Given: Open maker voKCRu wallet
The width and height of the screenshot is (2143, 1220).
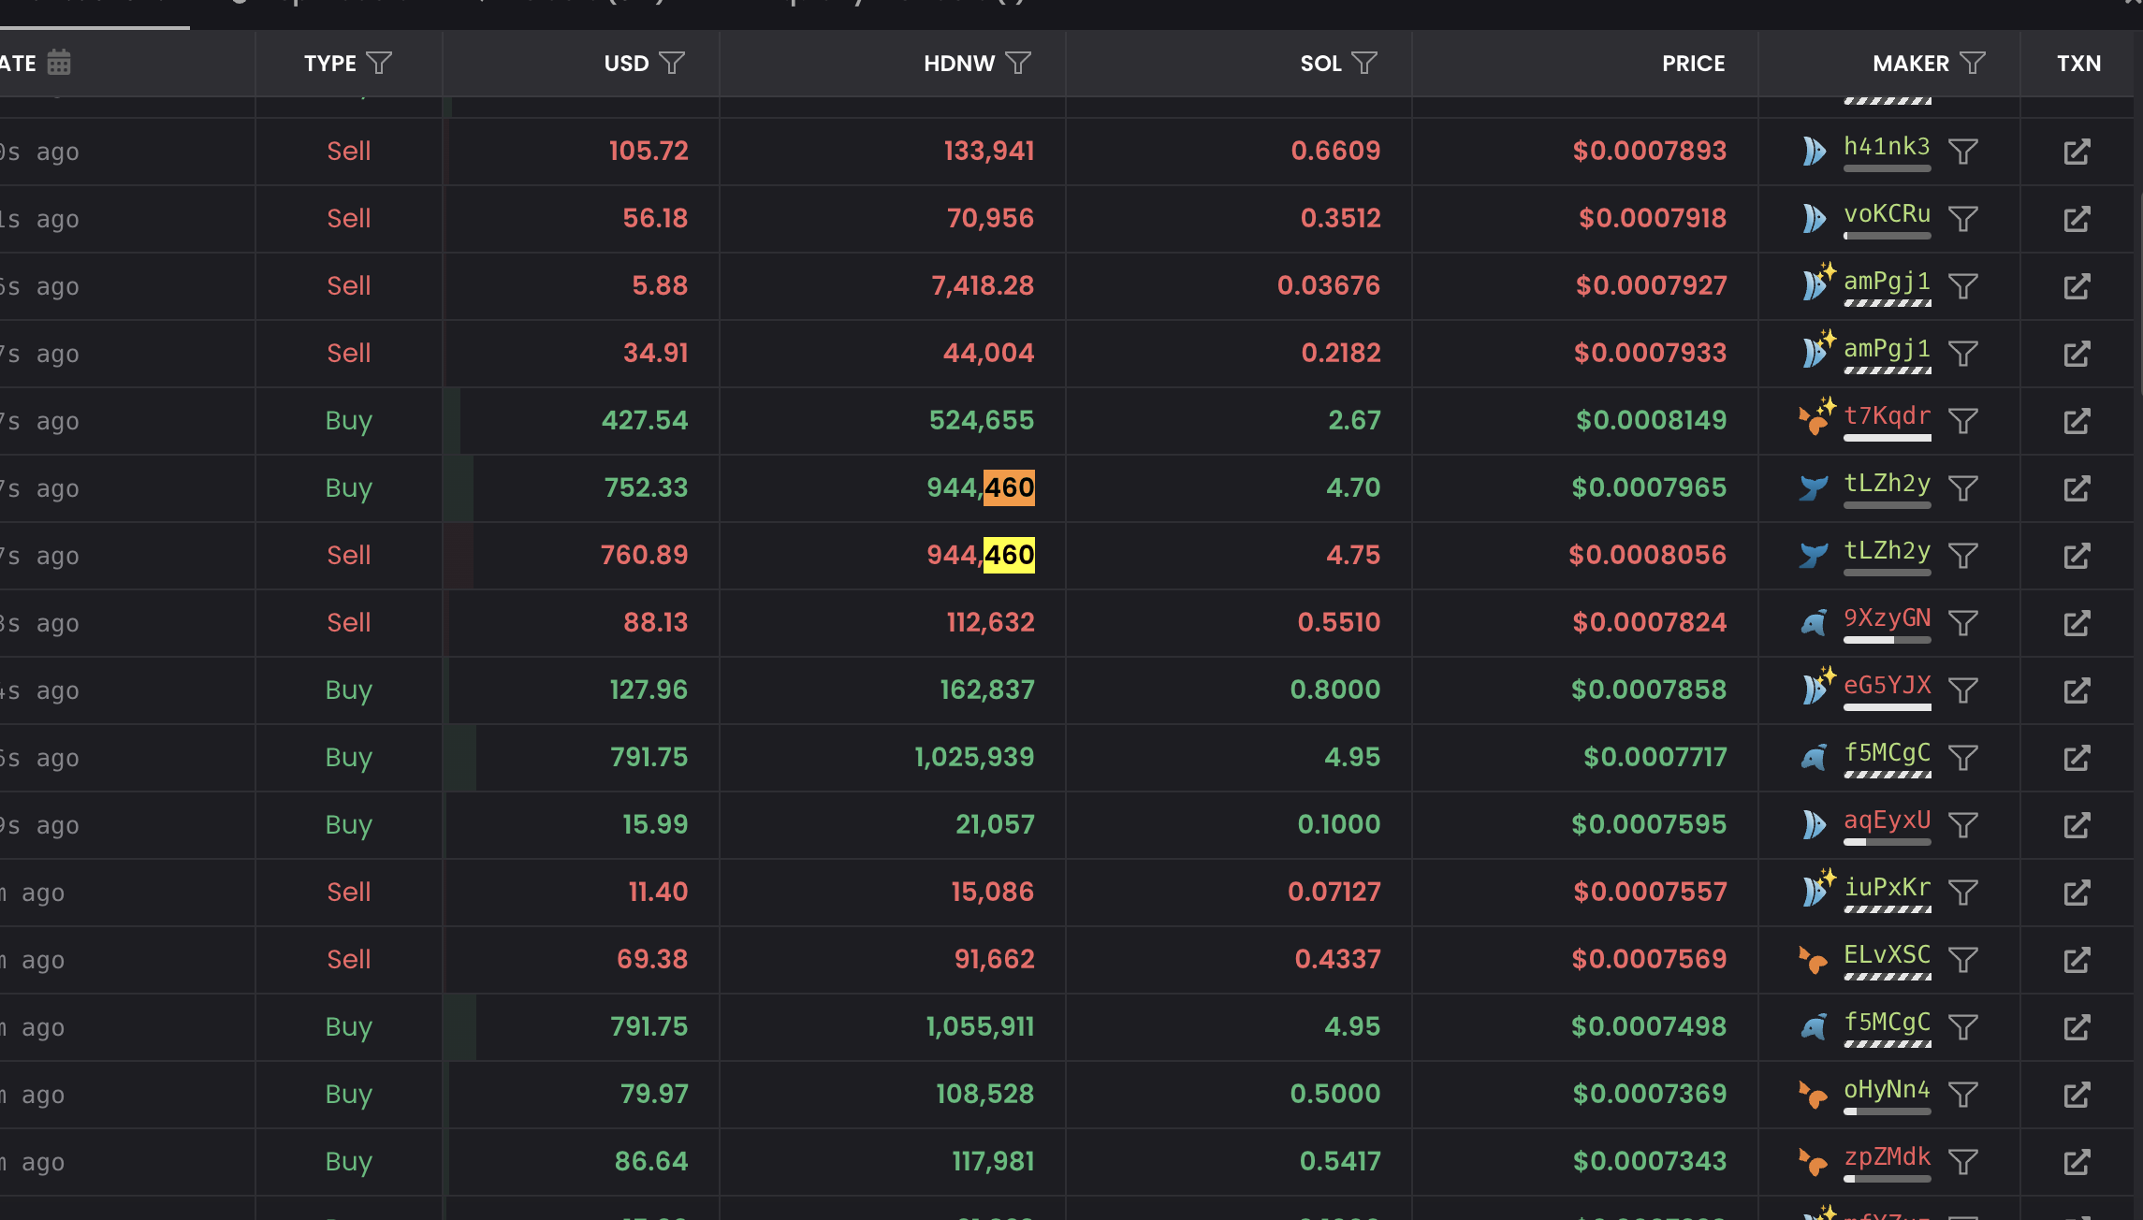Looking at the screenshot, I should [x=1887, y=214].
